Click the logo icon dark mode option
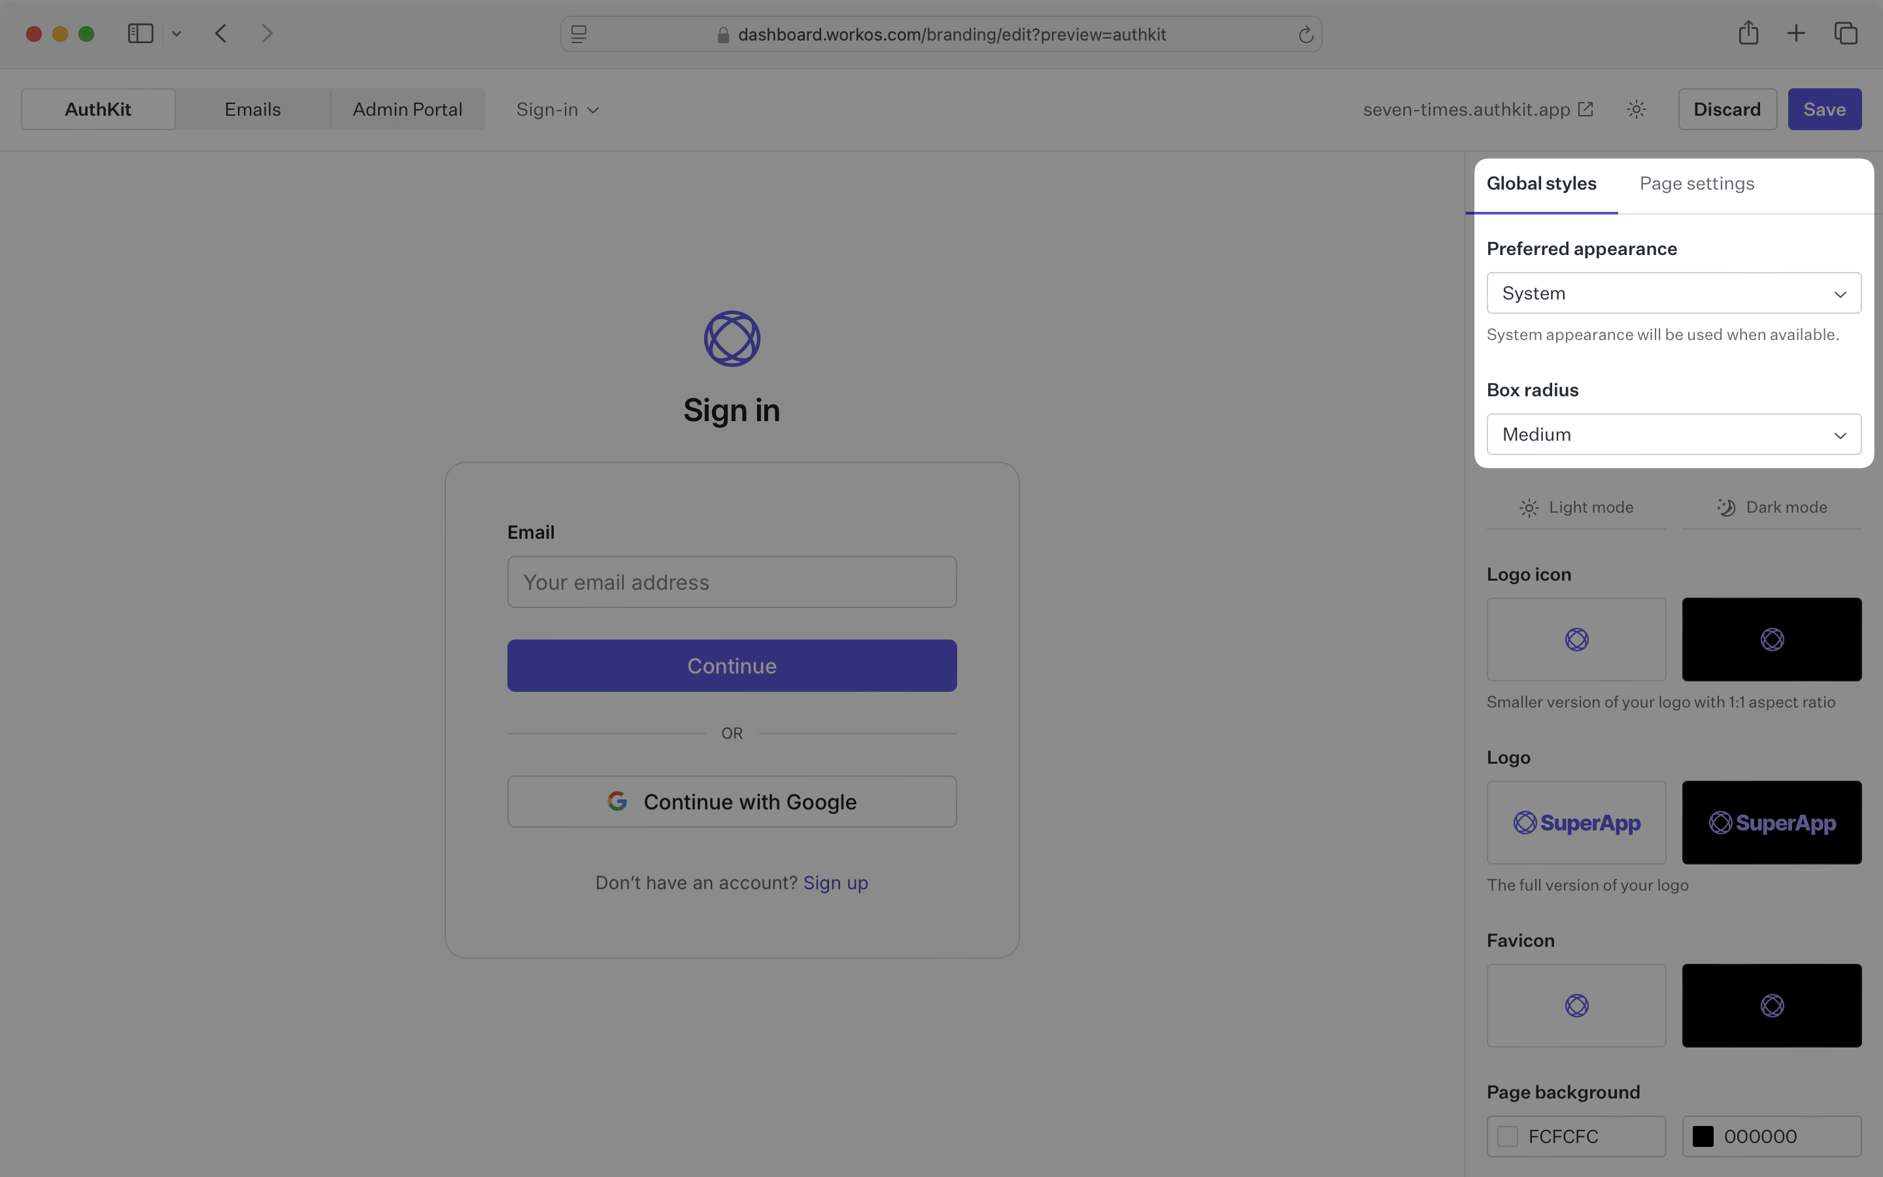This screenshot has width=1883, height=1177. (x=1772, y=639)
